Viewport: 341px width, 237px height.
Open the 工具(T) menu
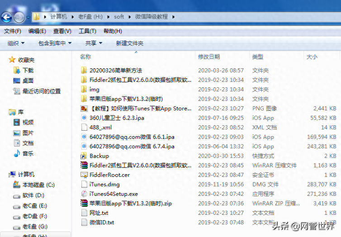[87, 31]
